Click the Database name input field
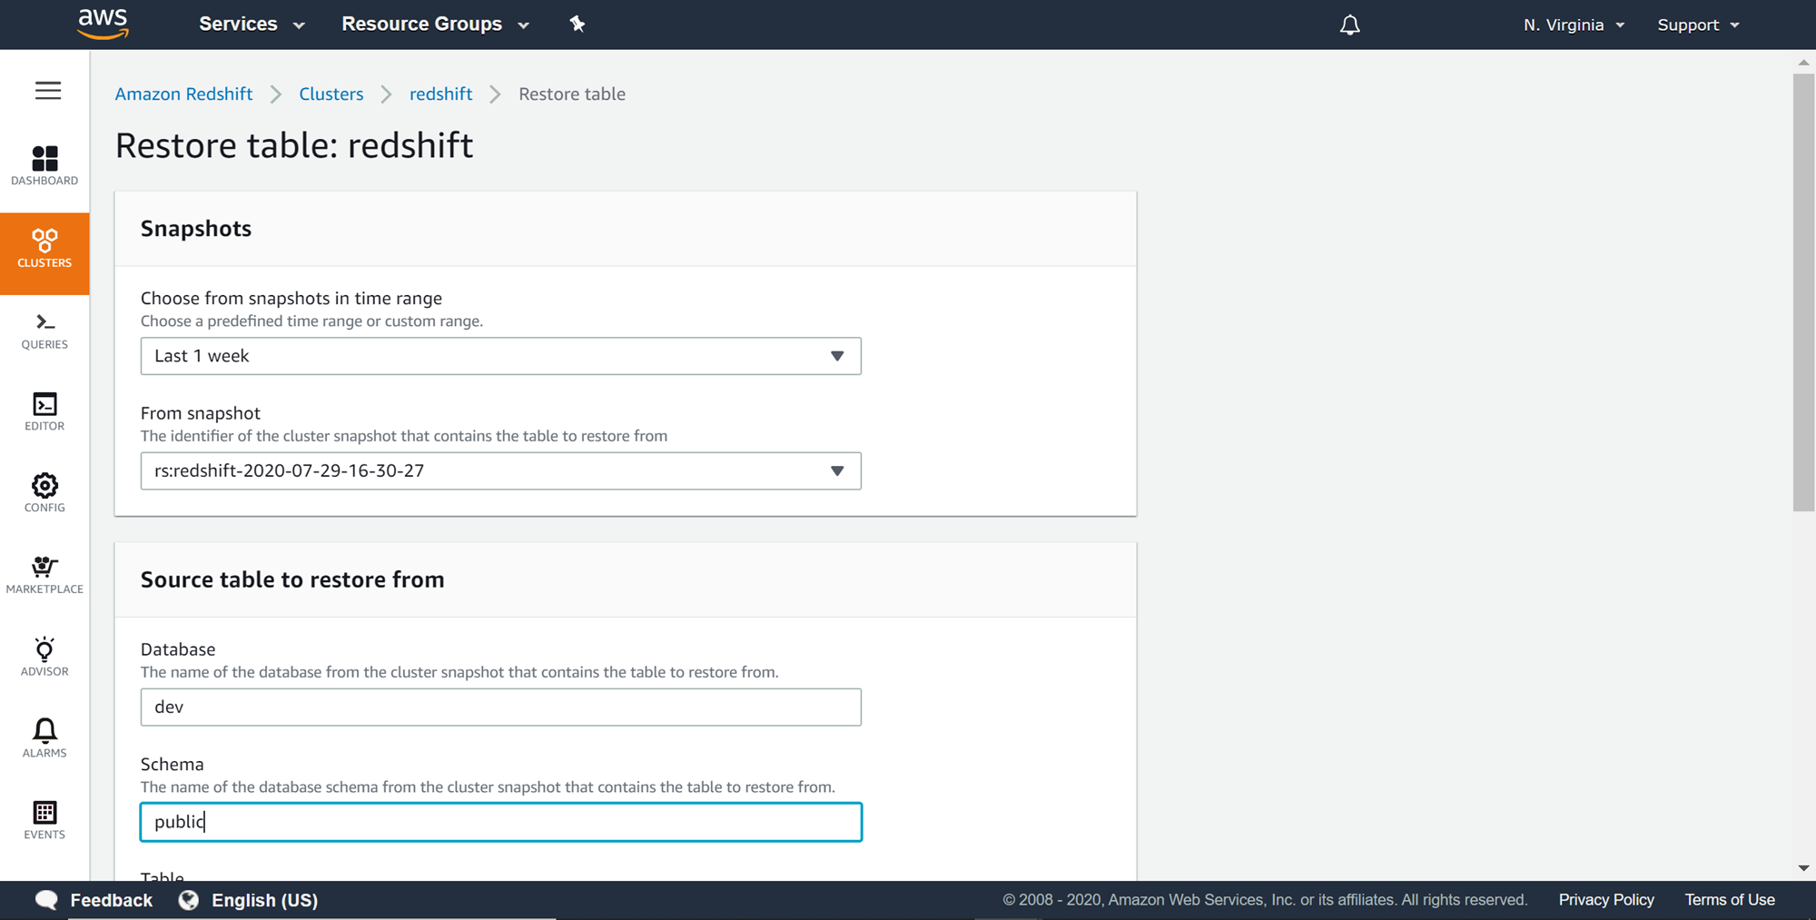The image size is (1816, 920). click(x=500, y=707)
